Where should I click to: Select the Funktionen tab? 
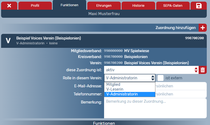click(x=69, y=5)
